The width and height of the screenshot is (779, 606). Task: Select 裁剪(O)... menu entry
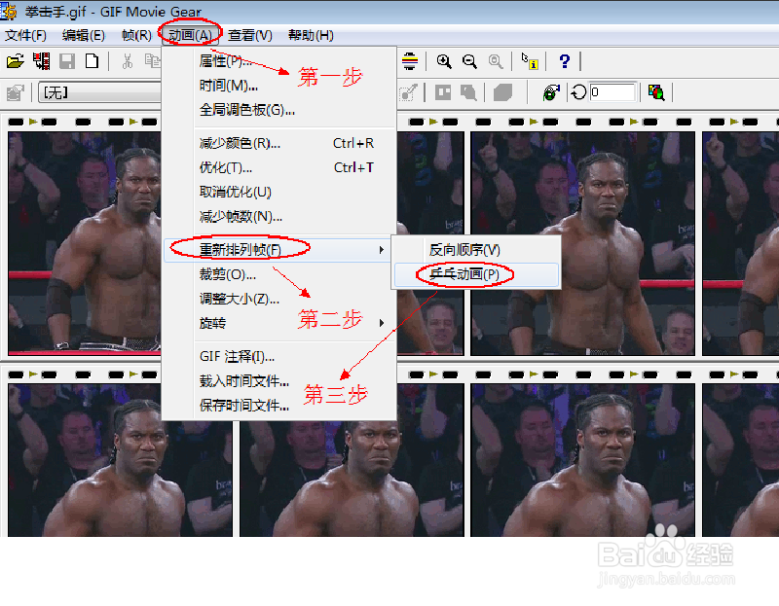click(x=279, y=274)
